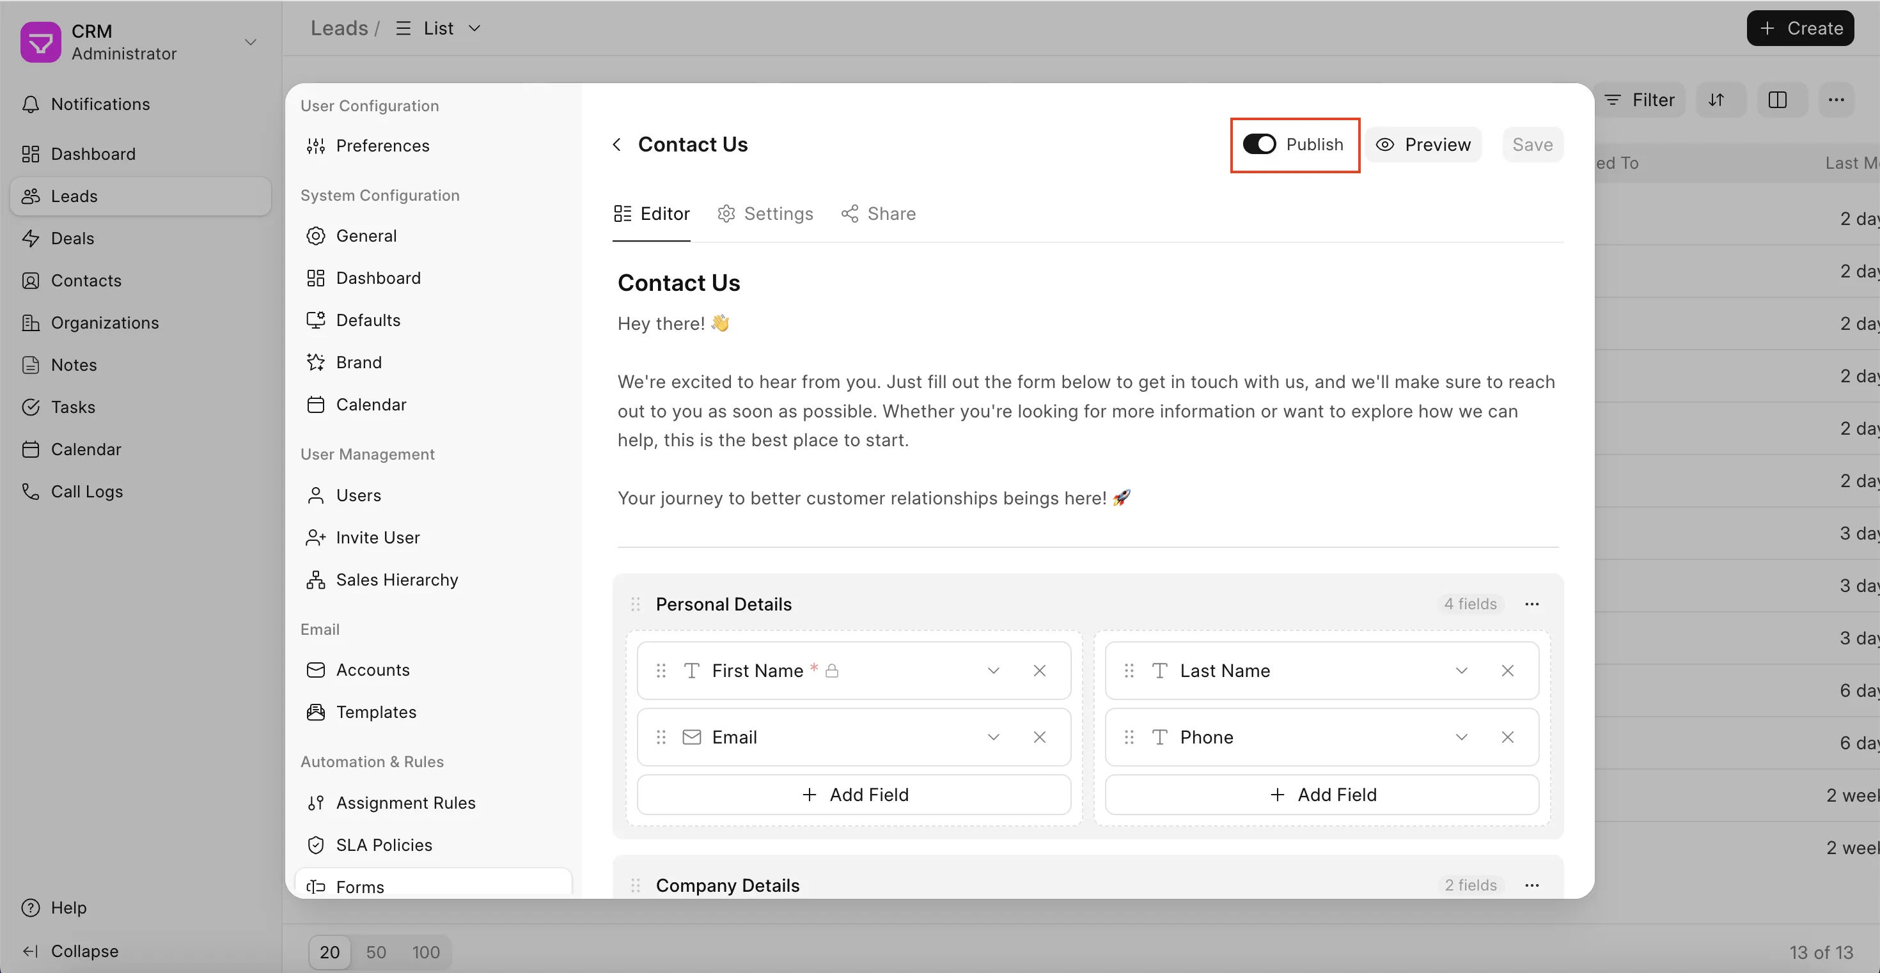Open Assignment Rules

point(433,803)
